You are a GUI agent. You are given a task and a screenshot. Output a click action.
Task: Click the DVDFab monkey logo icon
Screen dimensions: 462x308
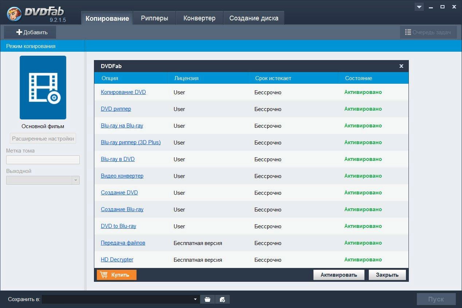click(x=14, y=13)
